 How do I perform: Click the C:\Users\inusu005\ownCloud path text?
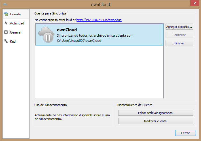pyautogui.click(x=79, y=41)
